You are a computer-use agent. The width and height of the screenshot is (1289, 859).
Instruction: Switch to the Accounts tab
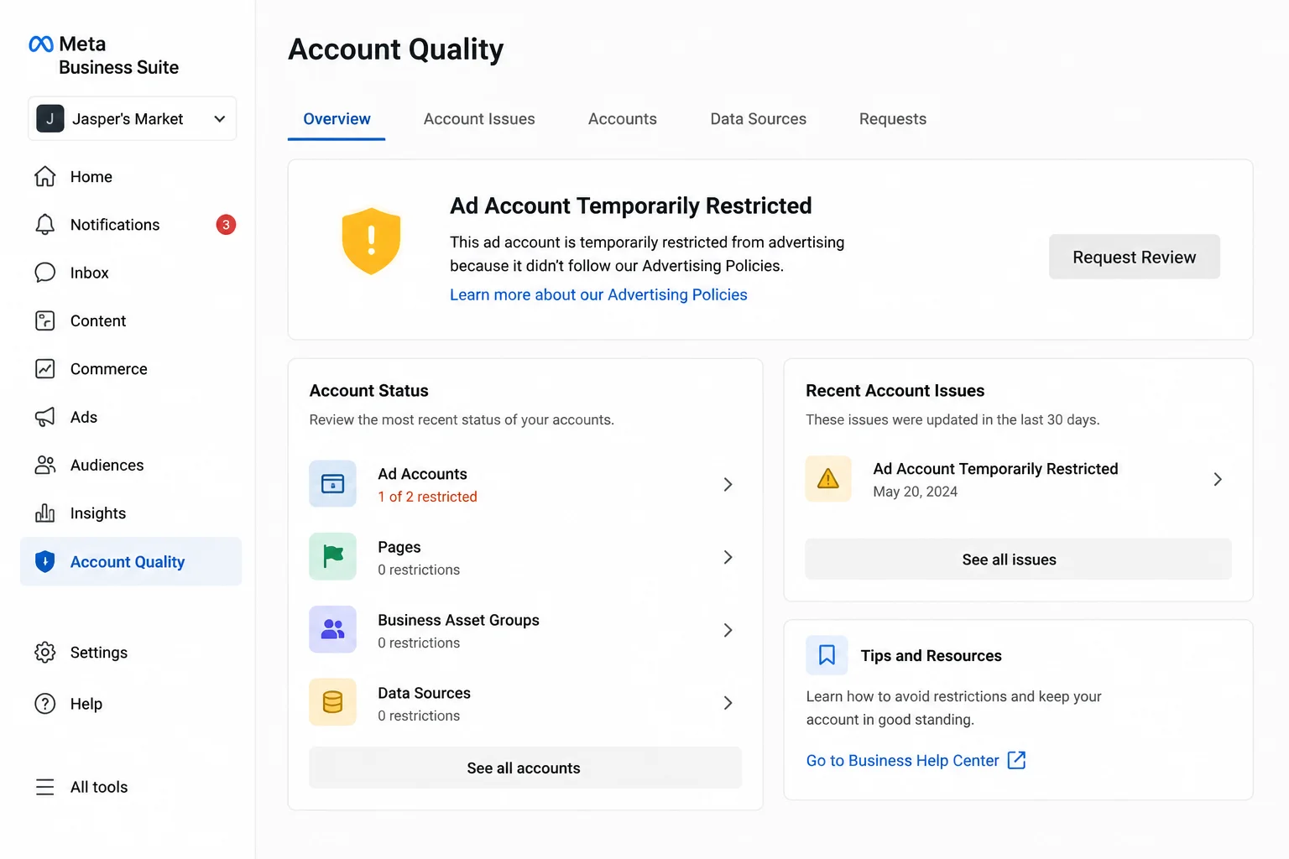point(623,119)
